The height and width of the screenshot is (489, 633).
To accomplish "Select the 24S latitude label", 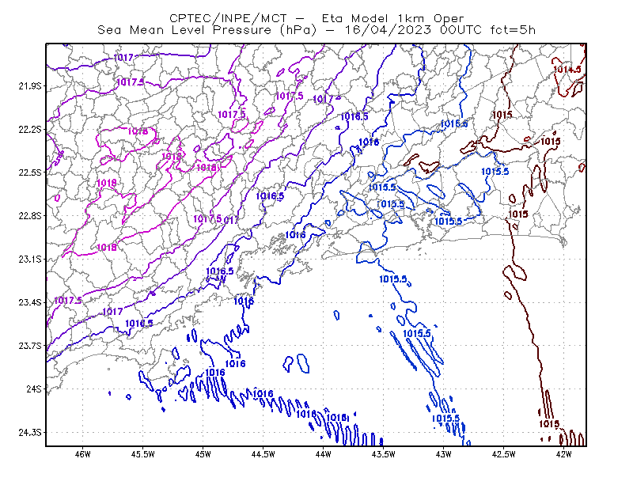I will tap(34, 389).
